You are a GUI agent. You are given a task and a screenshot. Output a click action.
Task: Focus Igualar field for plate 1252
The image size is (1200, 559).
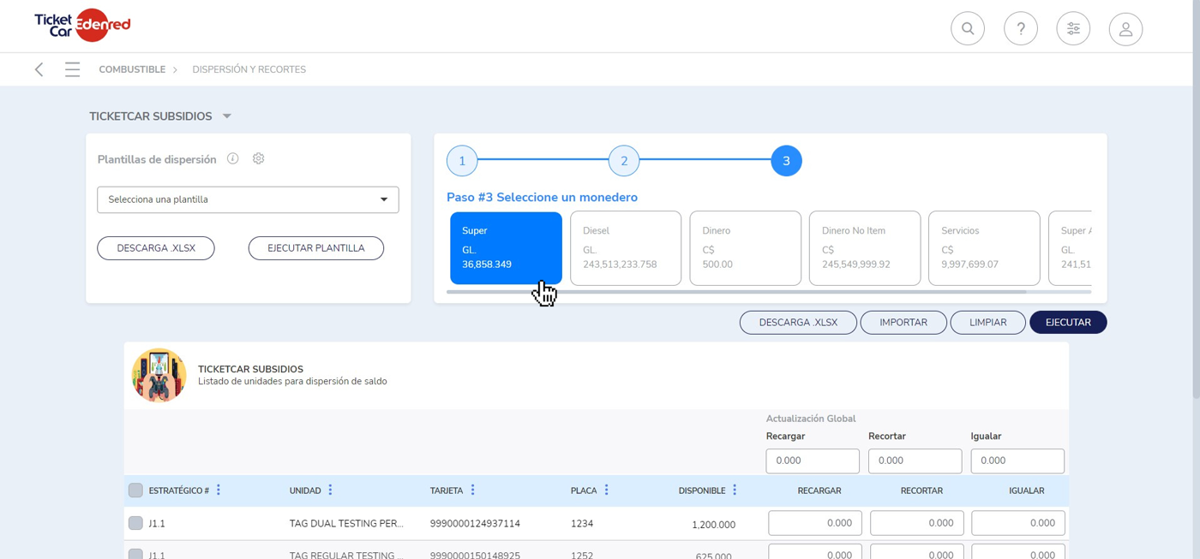[x=1018, y=551]
